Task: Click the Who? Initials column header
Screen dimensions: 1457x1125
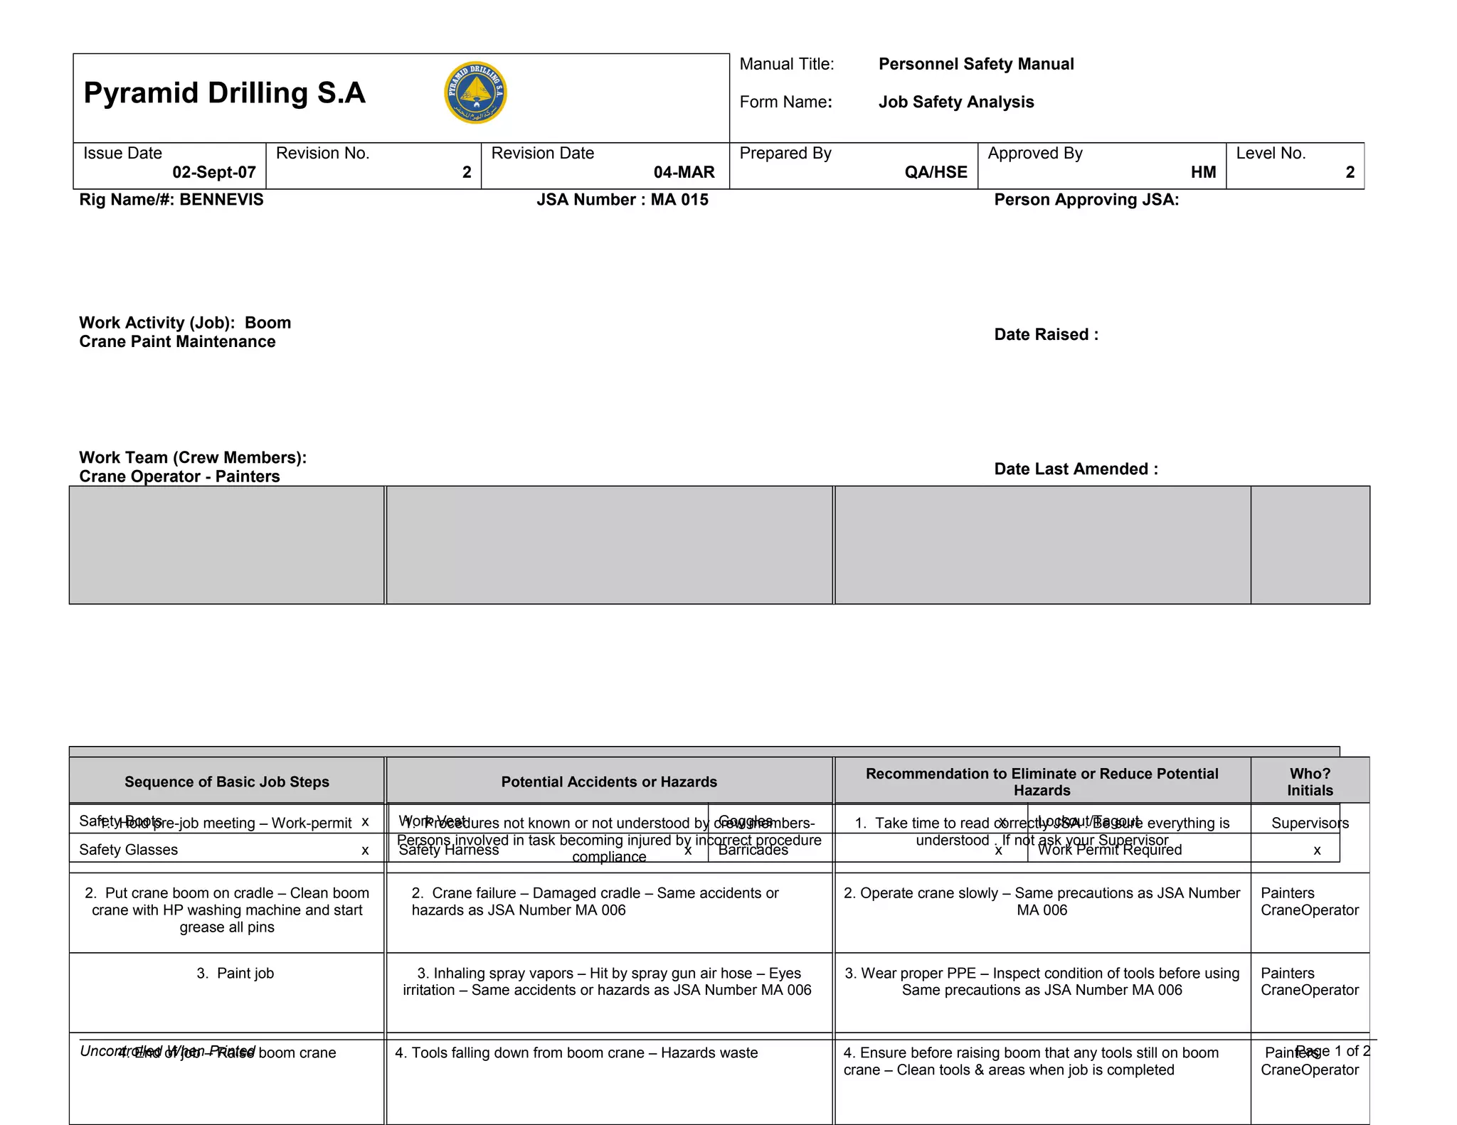Action: (x=1309, y=782)
